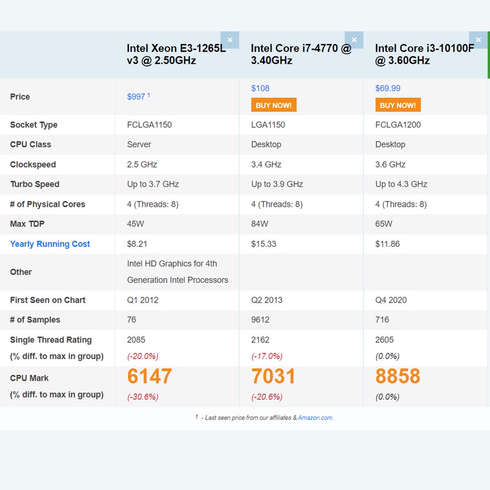Click Buy Now for Intel Core i3-10100F
Image resolution: width=490 pixels, height=490 pixels.
(x=398, y=105)
